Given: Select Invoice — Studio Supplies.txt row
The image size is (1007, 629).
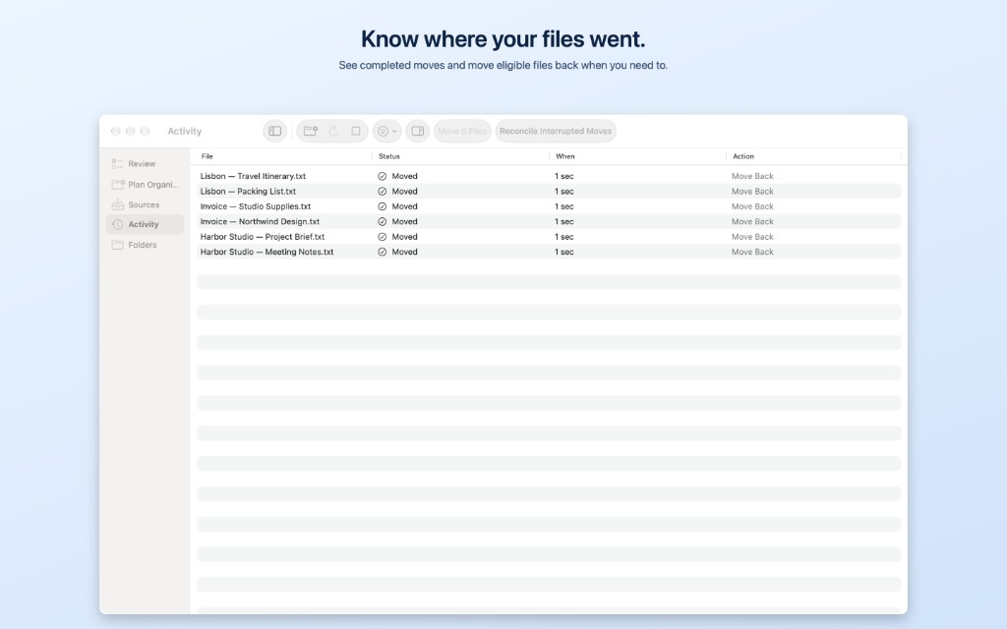Looking at the screenshot, I should pyautogui.click(x=549, y=206).
